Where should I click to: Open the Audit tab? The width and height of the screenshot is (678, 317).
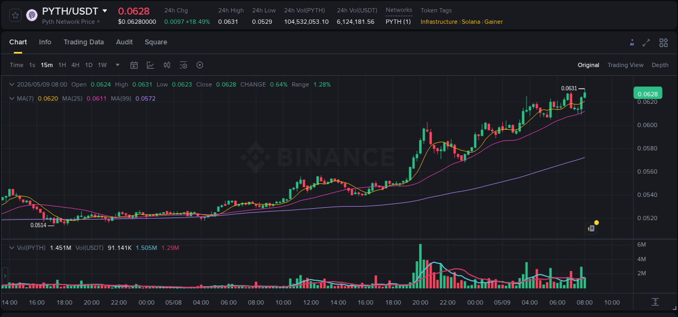124,42
